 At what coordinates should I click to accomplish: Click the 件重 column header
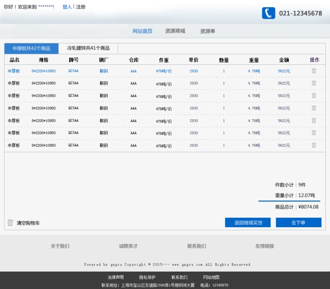pyautogui.click(x=164, y=60)
